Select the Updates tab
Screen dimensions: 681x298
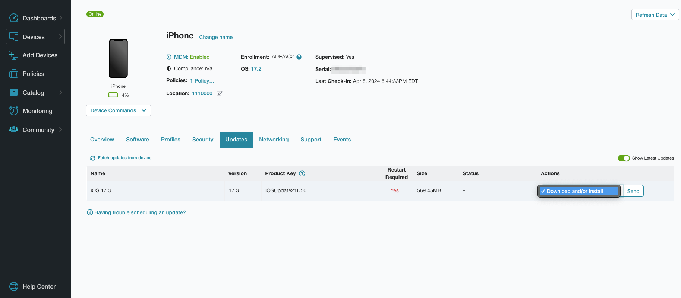pyautogui.click(x=236, y=140)
